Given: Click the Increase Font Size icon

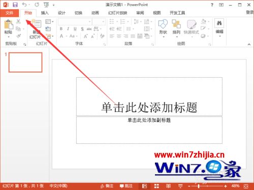Looking at the screenshot, I should point(86,36).
